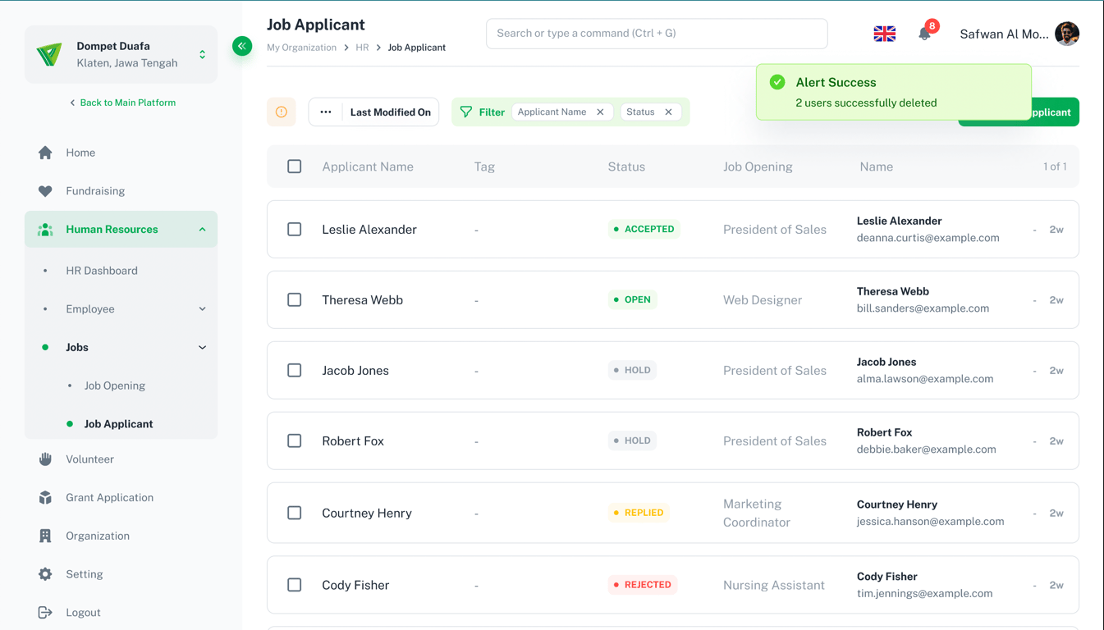Remove the Status filter chip
The height and width of the screenshot is (630, 1104).
[669, 112]
